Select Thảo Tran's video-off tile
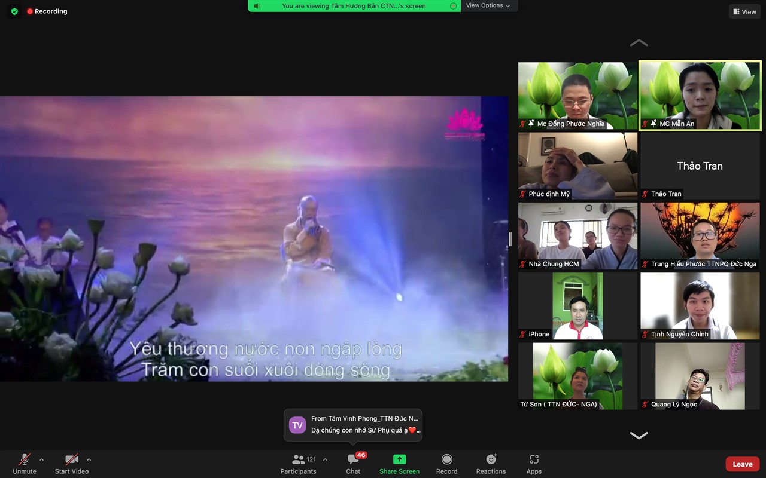This screenshot has height=478, width=766. [700, 166]
